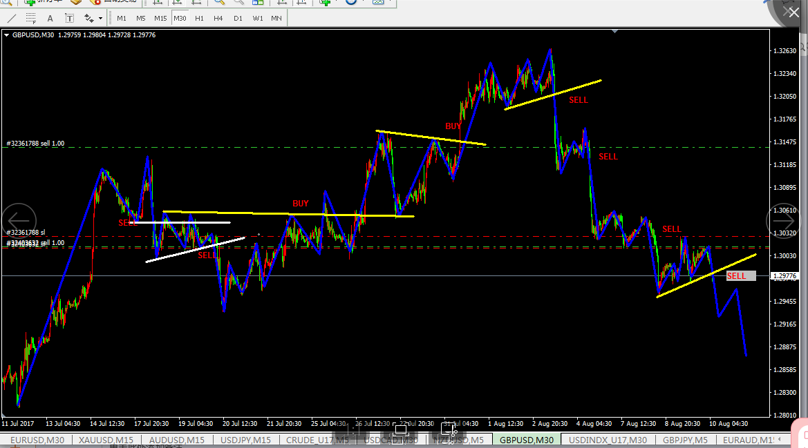808x448 pixels.
Task: Go to previous image with left arrow
Action: (19, 221)
